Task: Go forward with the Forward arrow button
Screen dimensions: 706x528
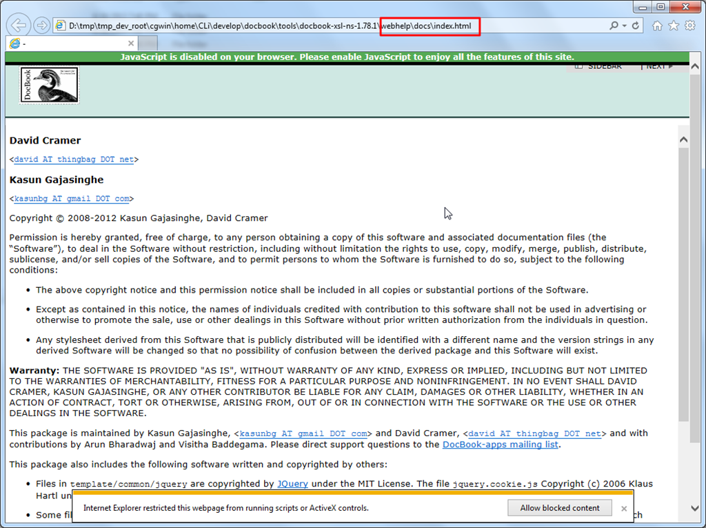Action: pos(41,26)
